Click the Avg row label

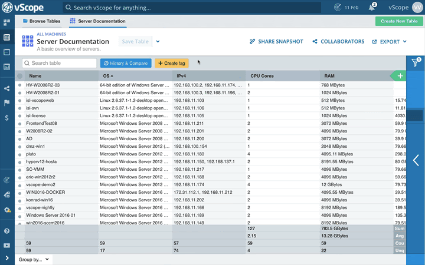400,236
